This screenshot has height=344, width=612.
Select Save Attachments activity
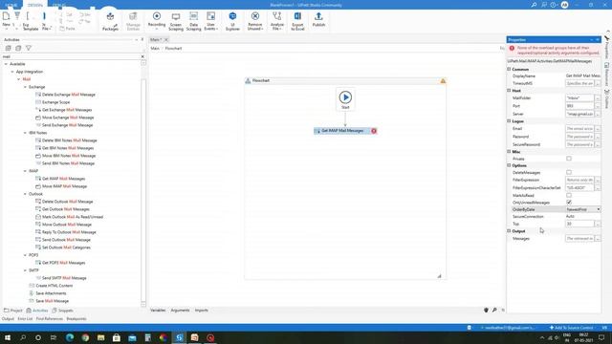coord(48,293)
